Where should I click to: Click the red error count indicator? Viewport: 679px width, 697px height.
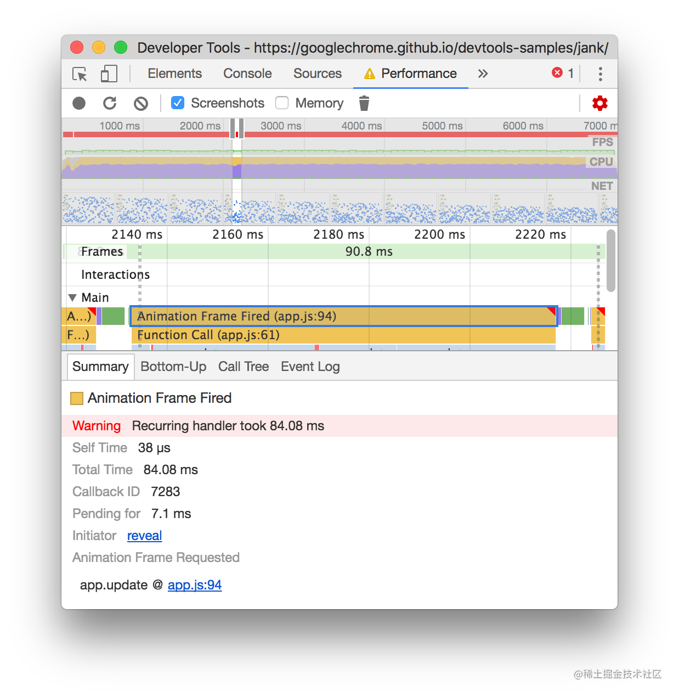pos(563,73)
